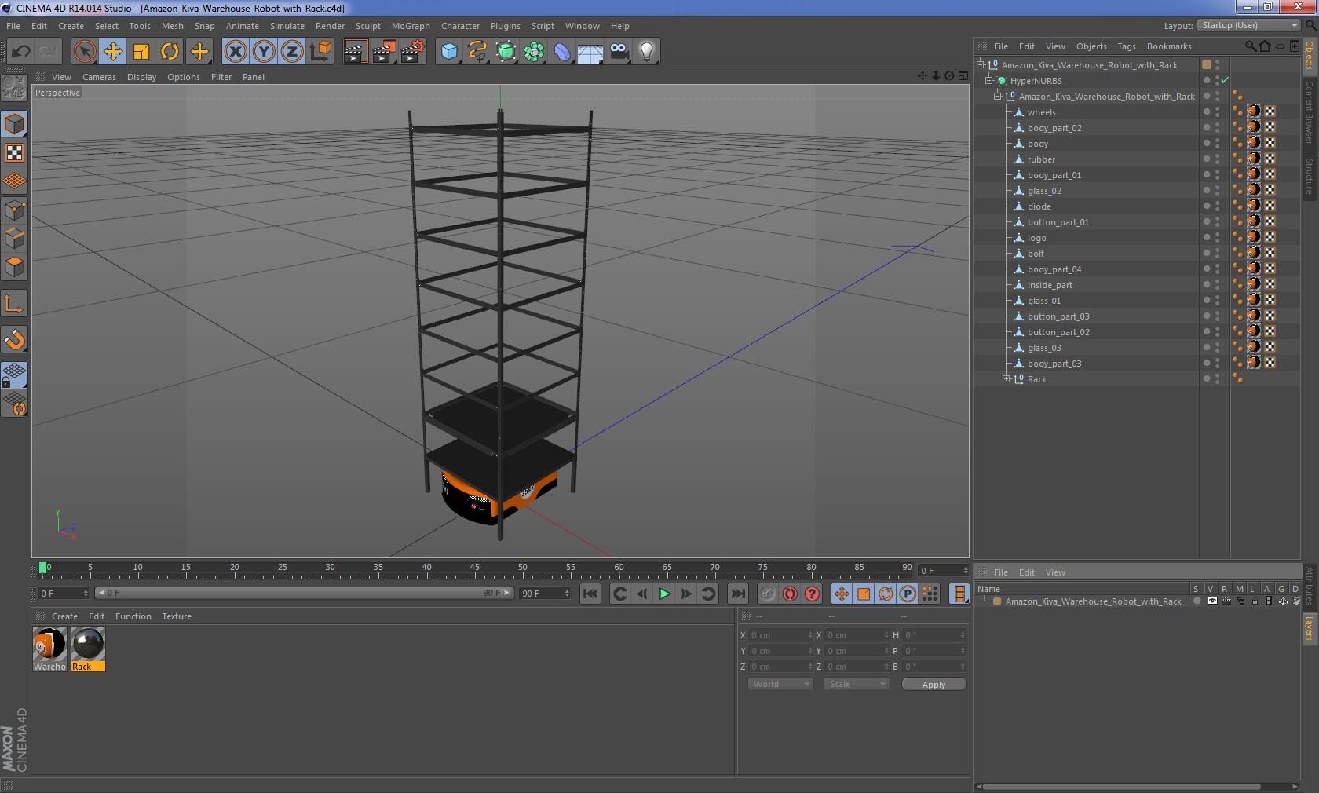Click the timeline preview range slider bar
The height and width of the screenshot is (793, 1319).
pos(304,593)
